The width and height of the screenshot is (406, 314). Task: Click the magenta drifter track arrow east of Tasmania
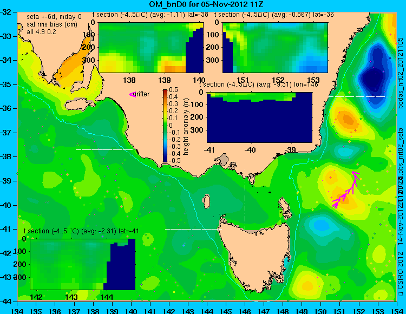coord(346,189)
